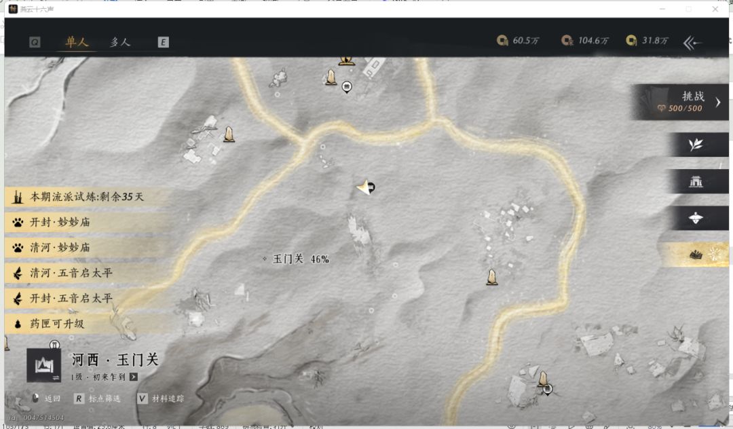Viewport: 733px width, 429px height.
Task: Click the 500/500 challenge stamina value
Action: [x=685, y=109]
